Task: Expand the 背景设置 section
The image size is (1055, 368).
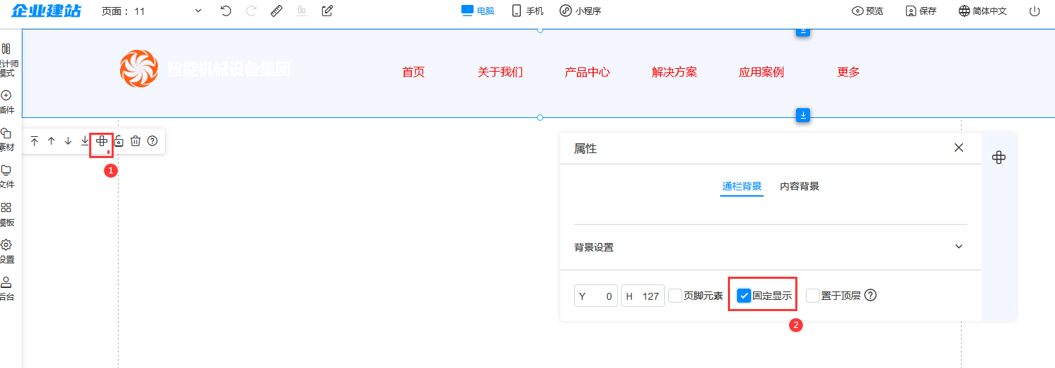Action: 959,247
